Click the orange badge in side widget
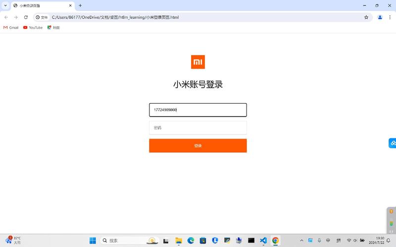 tap(391, 211)
